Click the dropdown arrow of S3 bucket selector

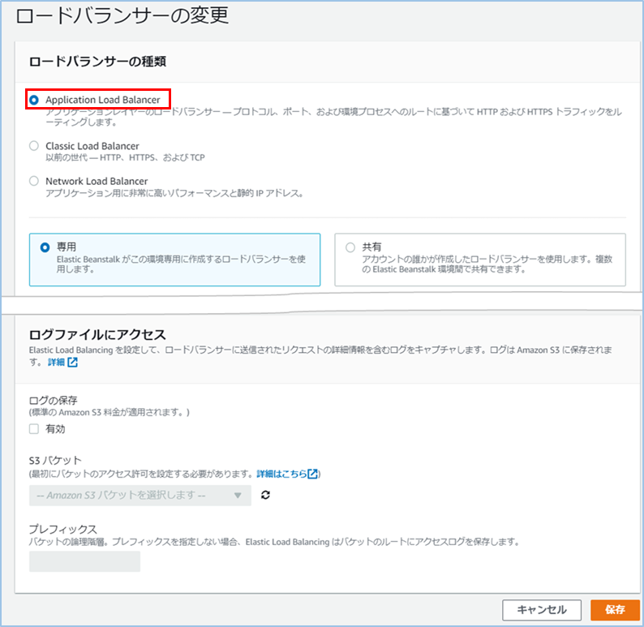[x=238, y=495]
